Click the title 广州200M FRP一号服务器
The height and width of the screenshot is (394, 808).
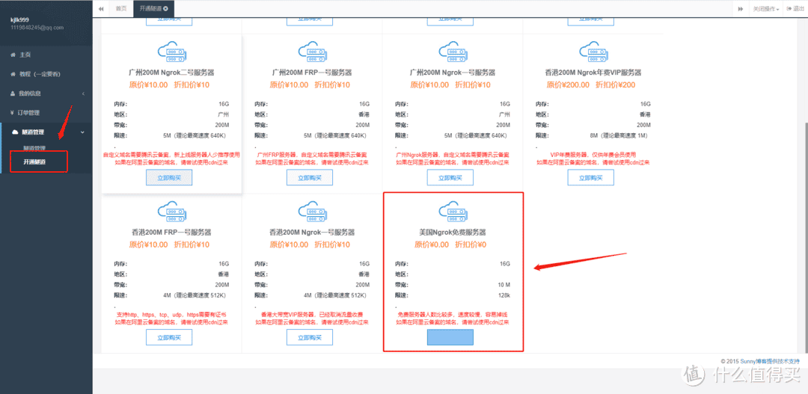312,73
